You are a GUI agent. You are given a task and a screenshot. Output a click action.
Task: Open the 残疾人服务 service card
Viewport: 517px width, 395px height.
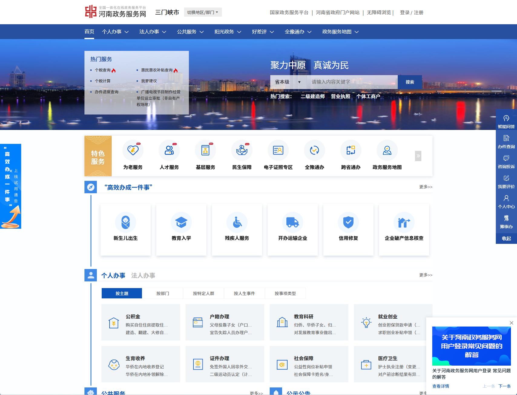pyautogui.click(x=237, y=230)
